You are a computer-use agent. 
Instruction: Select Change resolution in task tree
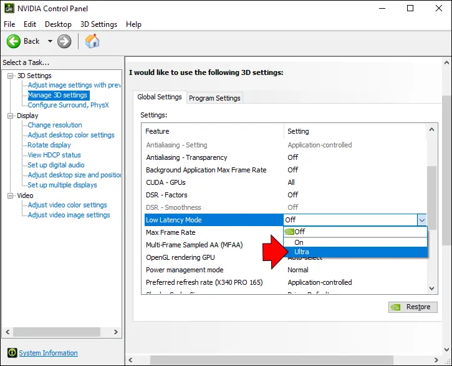coord(55,125)
